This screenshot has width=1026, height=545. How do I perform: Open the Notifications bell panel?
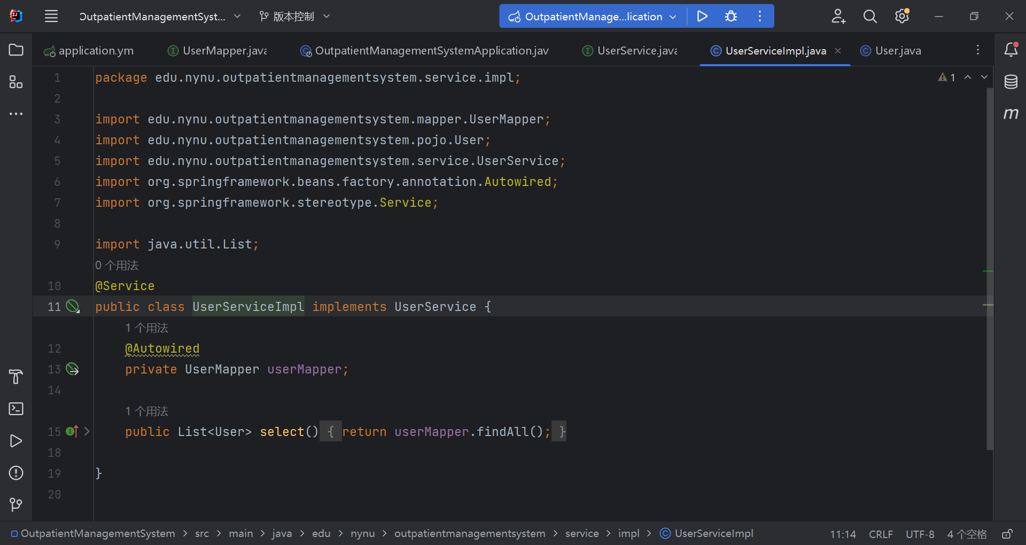pos(1011,50)
